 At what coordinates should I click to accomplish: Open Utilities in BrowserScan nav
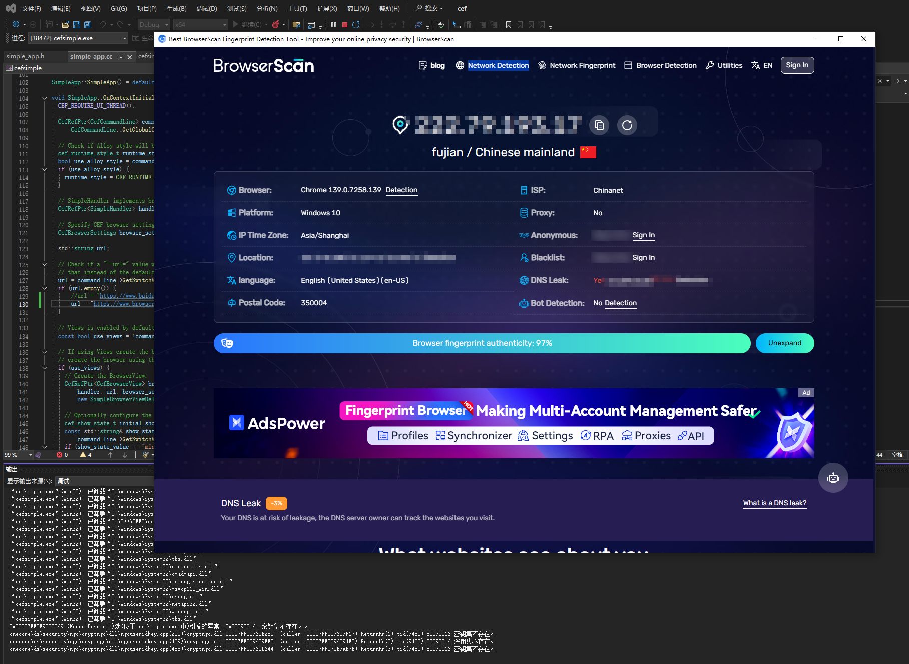[724, 65]
